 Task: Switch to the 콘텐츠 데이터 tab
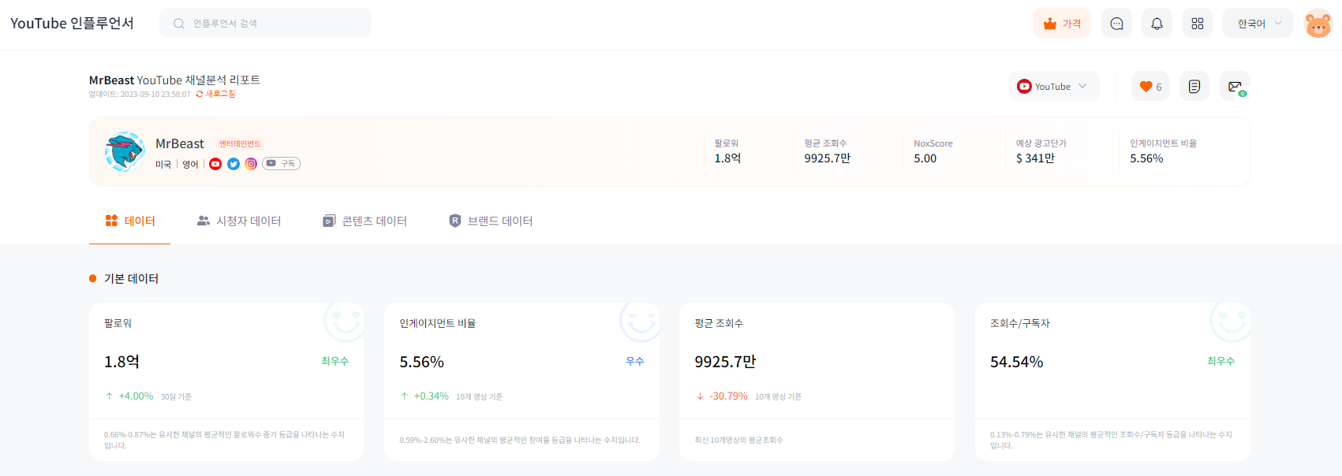coord(365,221)
